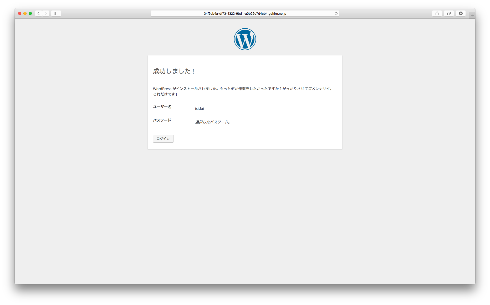Close the Safari window with red button

[x=20, y=13]
